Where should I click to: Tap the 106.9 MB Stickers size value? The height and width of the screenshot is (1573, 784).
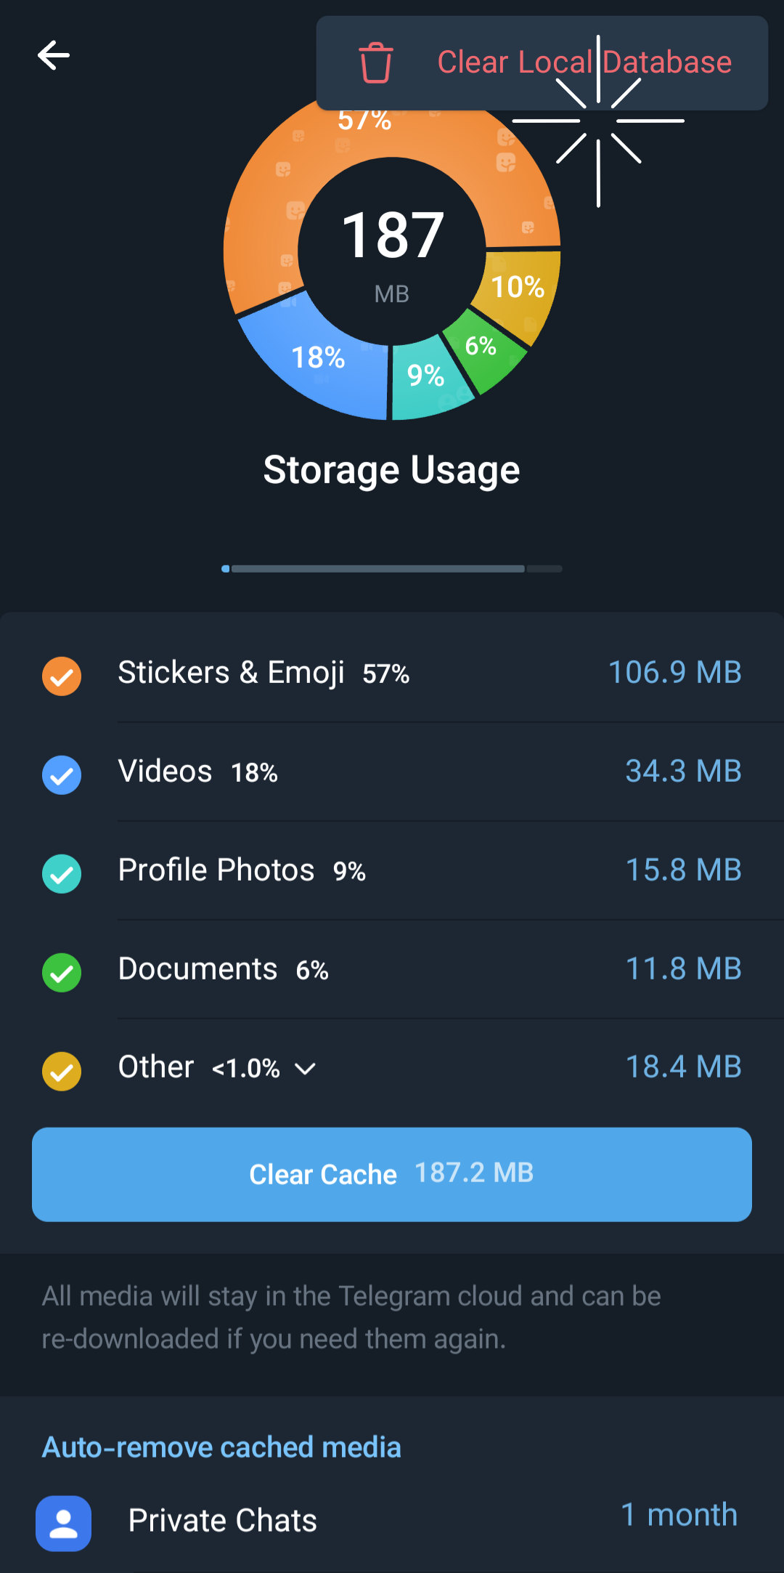point(674,673)
